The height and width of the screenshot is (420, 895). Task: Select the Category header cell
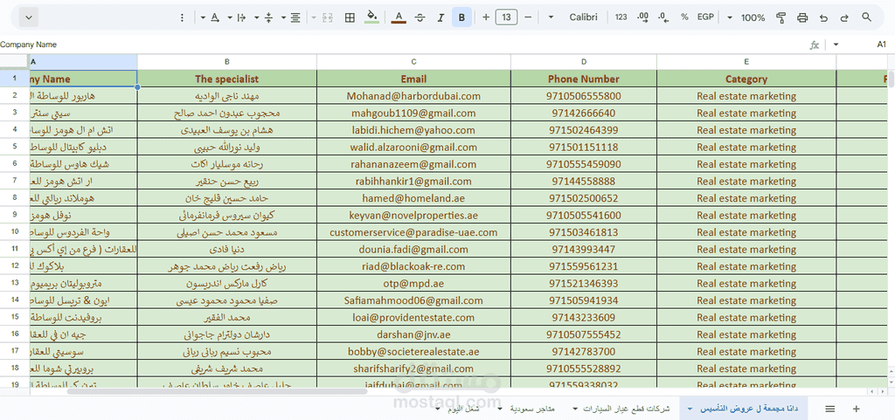746,79
